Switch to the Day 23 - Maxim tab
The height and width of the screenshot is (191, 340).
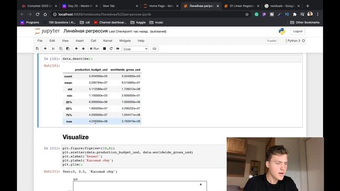point(80,6)
